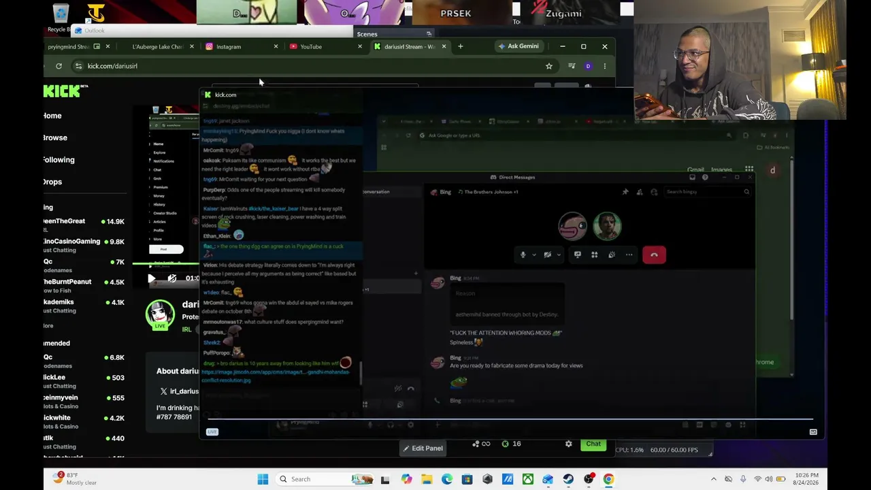This screenshot has width=871, height=490.
Task: Open Google apps grid icon
Action: click(749, 169)
